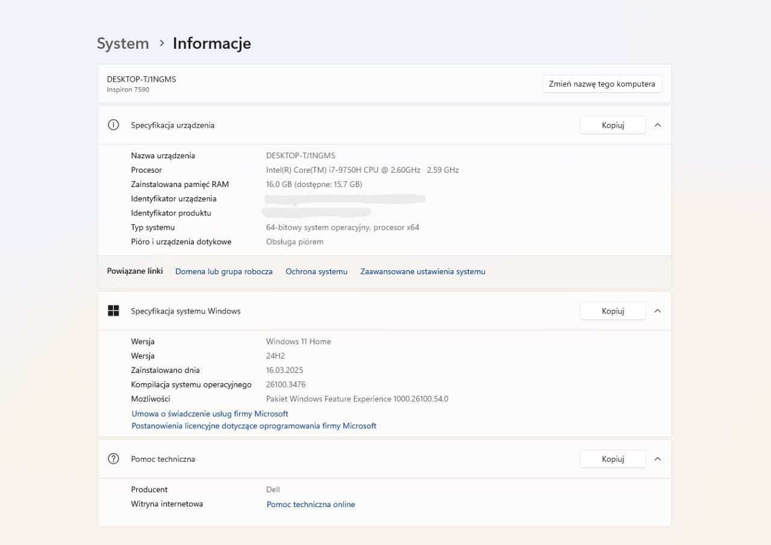Click the Zainstalowana pamięć RAM label

180,185
